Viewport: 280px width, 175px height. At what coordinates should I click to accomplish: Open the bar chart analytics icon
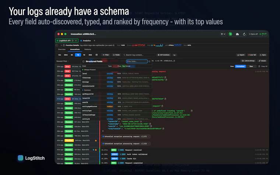(237, 34)
